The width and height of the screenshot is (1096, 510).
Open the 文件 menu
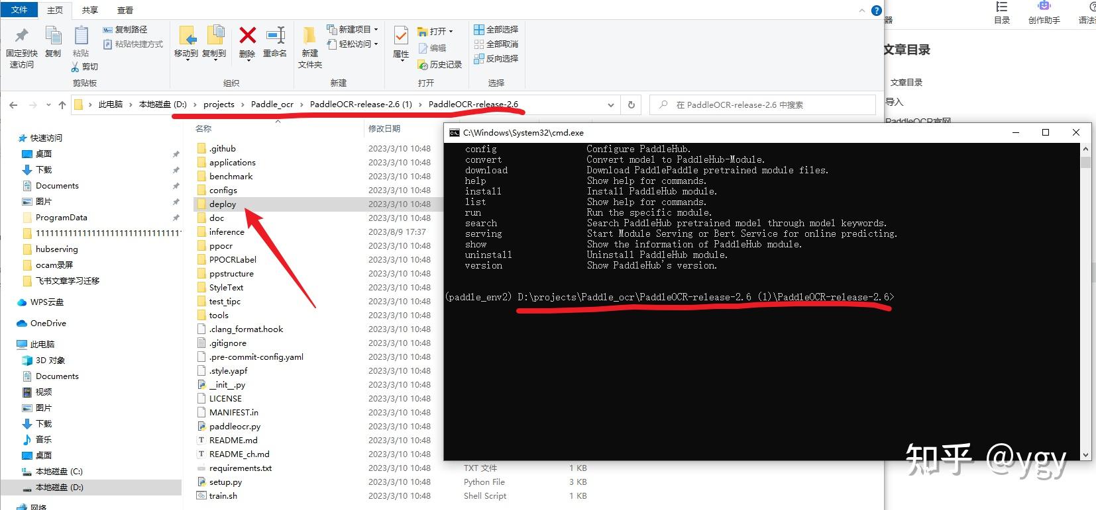pos(19,10)
